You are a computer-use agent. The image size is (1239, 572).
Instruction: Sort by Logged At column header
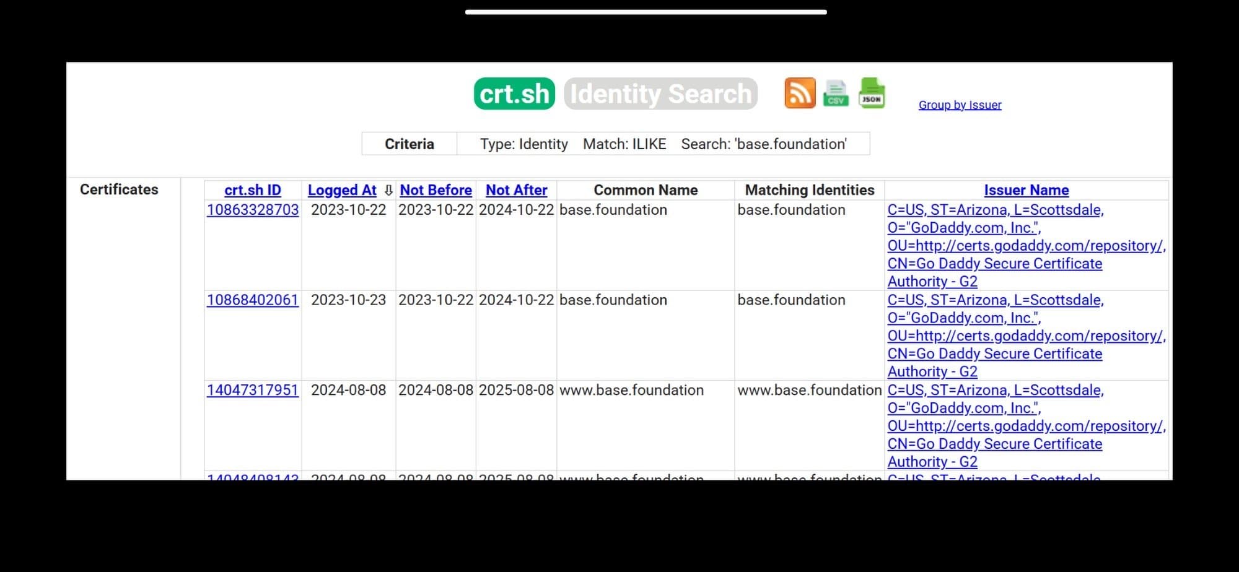pos(342,190)
